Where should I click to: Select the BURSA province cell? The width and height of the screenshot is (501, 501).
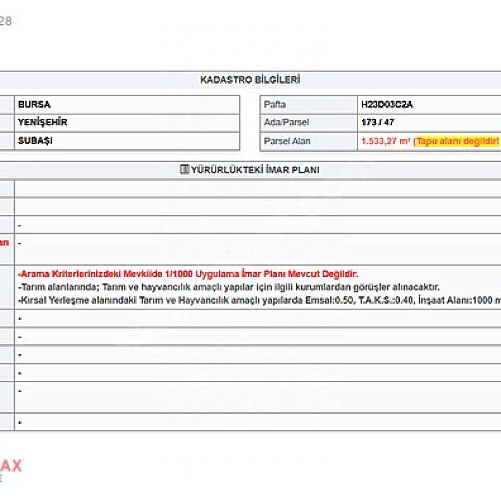(127, 105)
